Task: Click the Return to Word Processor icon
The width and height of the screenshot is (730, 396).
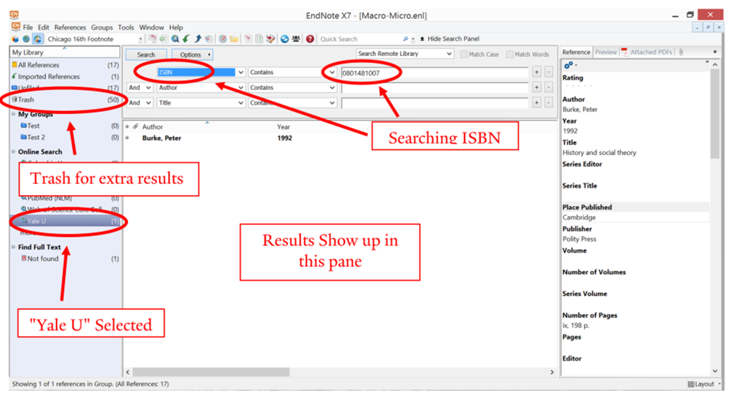Action: tap(270, 39)
